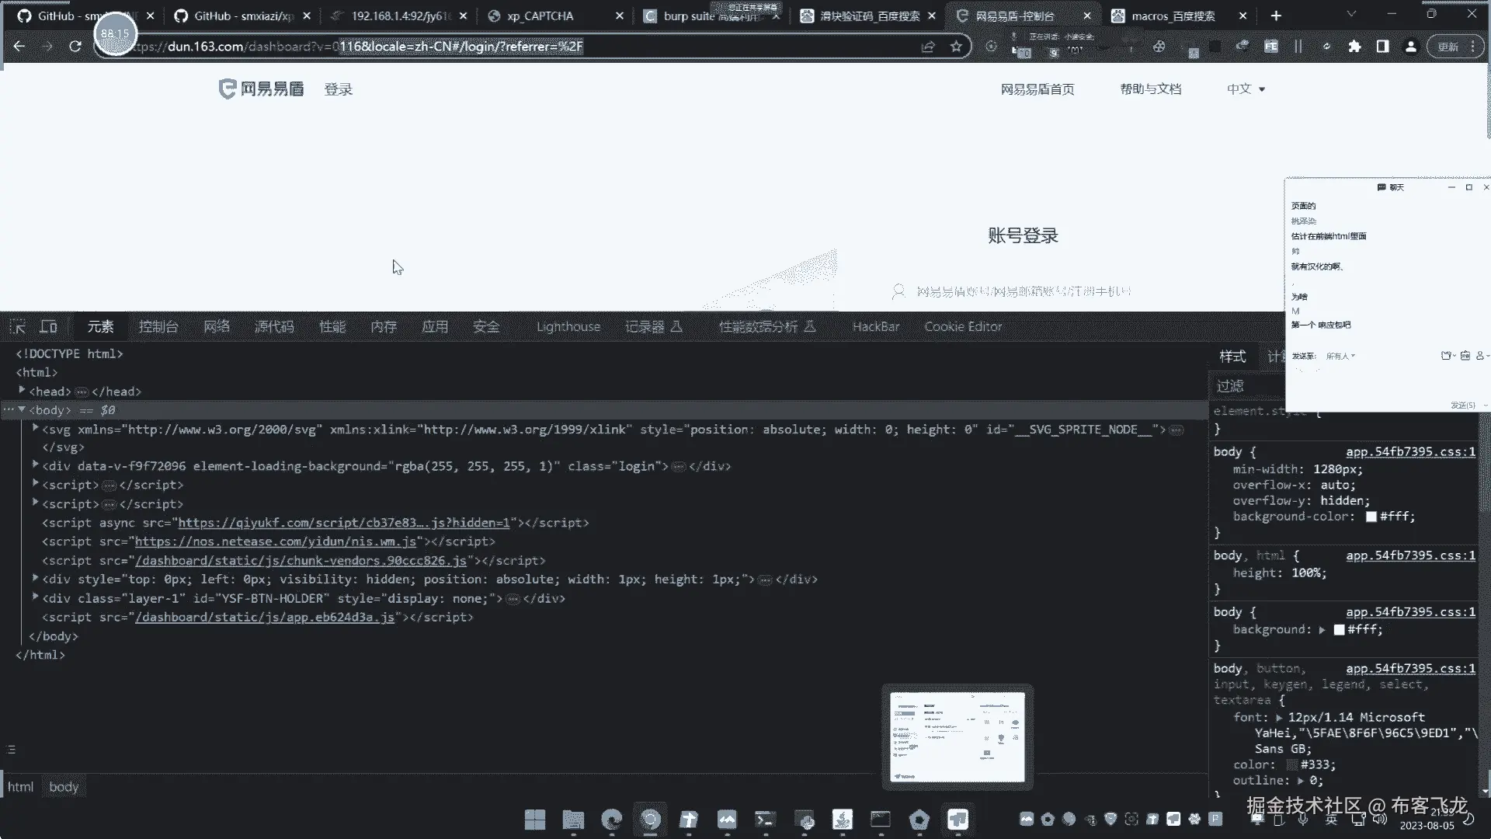Expand the head element in DOM tree
The width and height of the screenshot is (1491, 839).
pyautogui.click(x=23, y=391)
